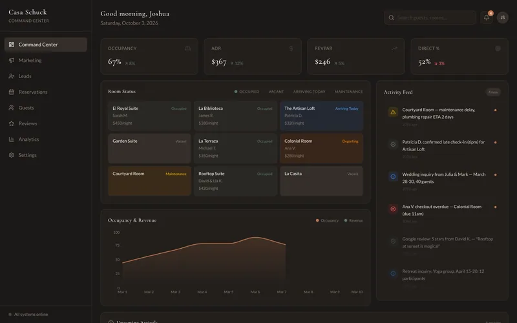517x323 pixels.
Task: Go to Leads in sidebar
Action: pos(46,76)
